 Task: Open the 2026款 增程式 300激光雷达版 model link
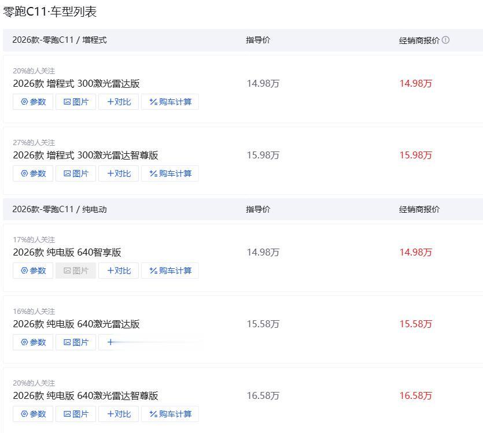click(x=76, y=83)
